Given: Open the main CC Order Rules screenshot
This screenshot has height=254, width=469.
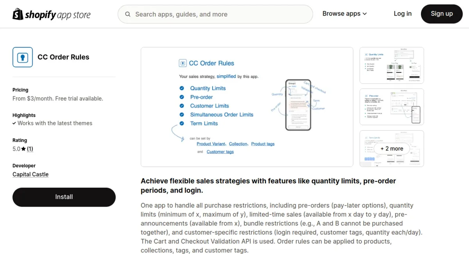Looking at the screenshot, I should [247, 107].
